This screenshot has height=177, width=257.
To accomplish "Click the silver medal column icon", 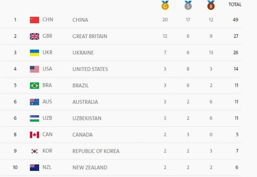I will click(x=188, y=6).
